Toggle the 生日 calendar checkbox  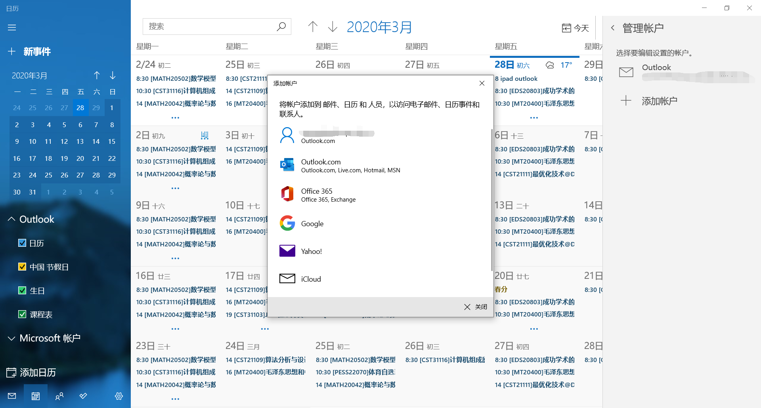(x=22, y=290)
